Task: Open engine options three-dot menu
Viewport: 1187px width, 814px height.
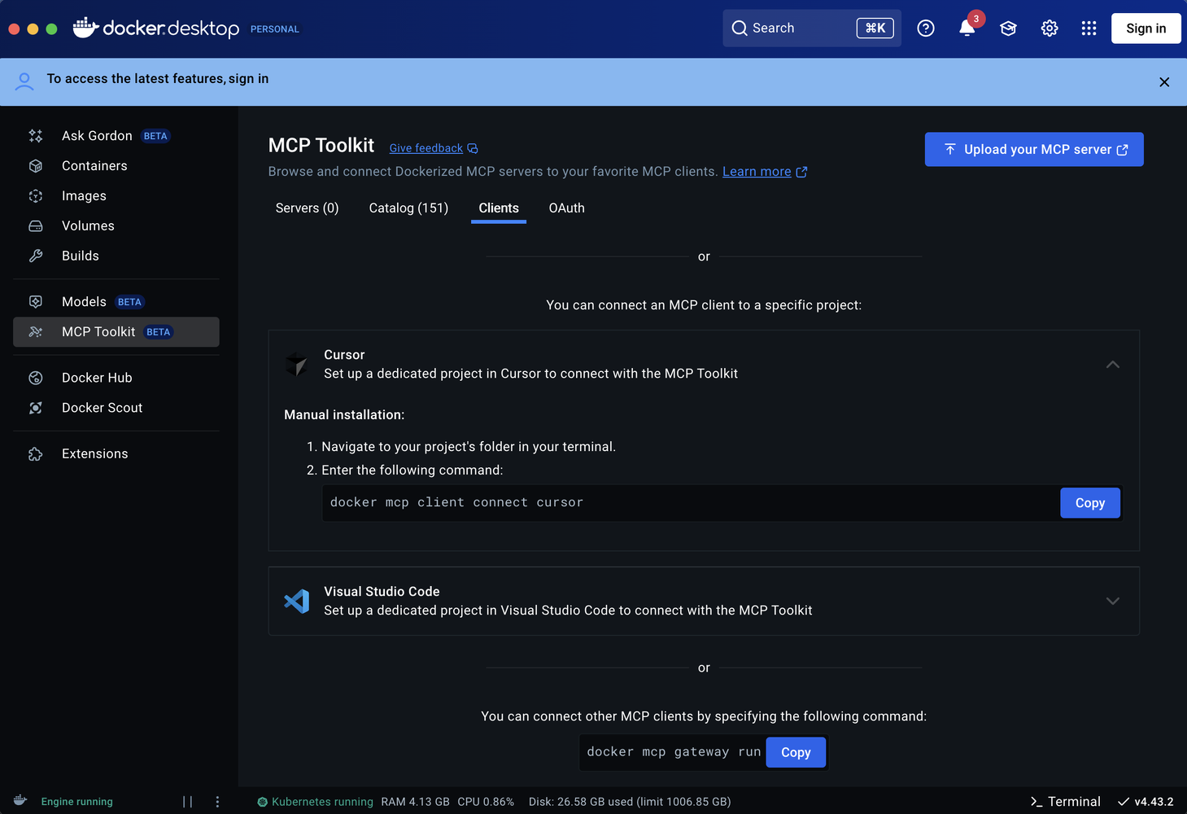Action: click(217, 802)
